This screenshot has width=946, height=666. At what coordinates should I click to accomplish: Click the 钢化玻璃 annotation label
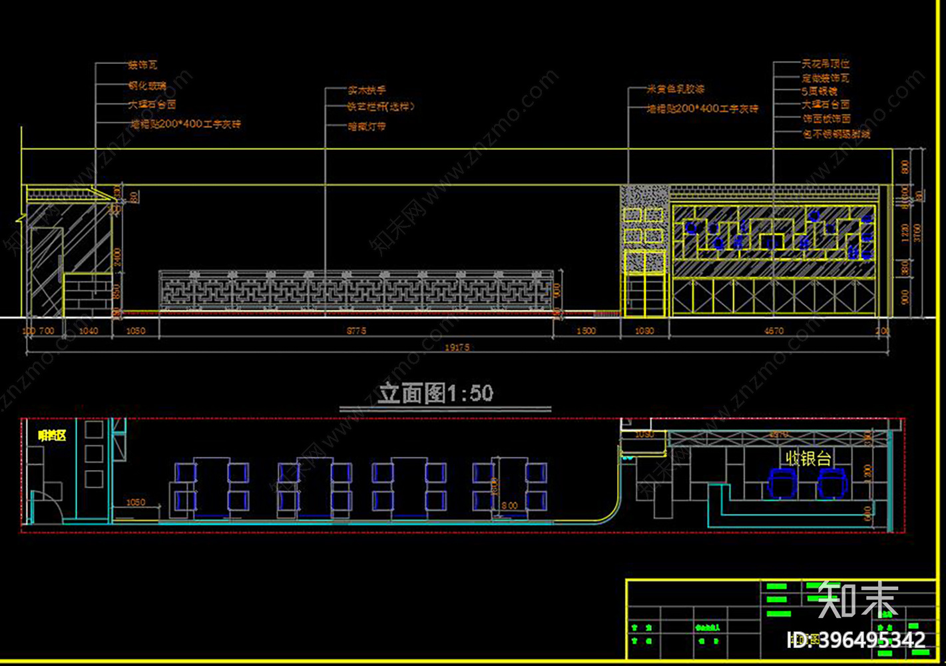tap(147, 85)
